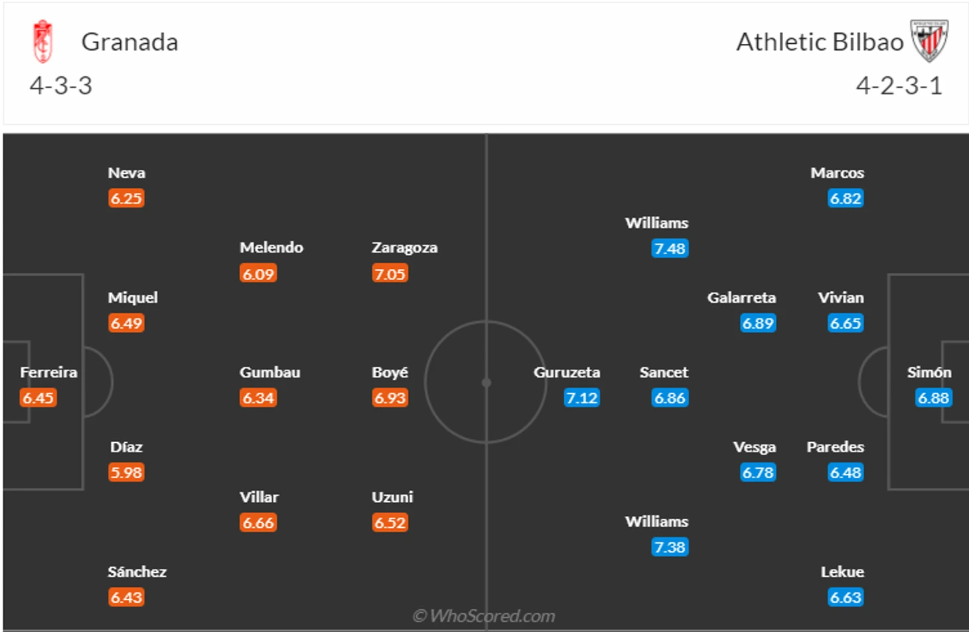Click Díaz's 5.98 rating badge
969x632 pixels.
[x=127, y=472]
